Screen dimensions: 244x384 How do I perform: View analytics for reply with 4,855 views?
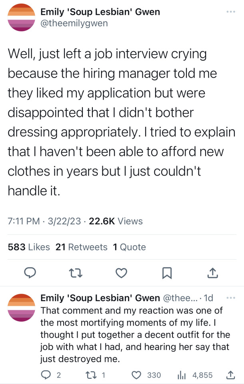182,375
